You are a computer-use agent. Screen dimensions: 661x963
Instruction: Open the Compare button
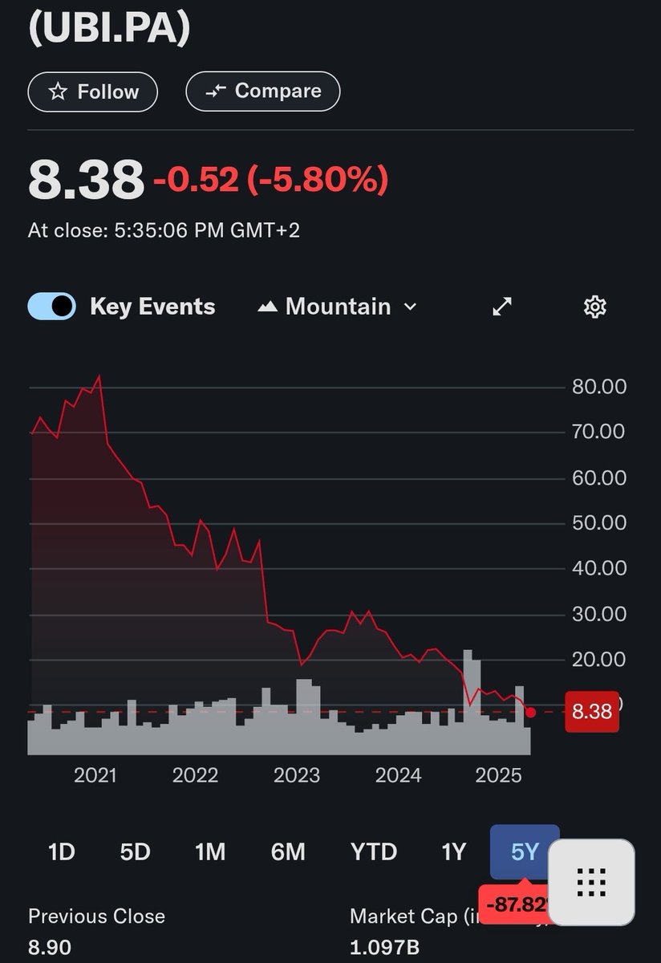[263, 91]
